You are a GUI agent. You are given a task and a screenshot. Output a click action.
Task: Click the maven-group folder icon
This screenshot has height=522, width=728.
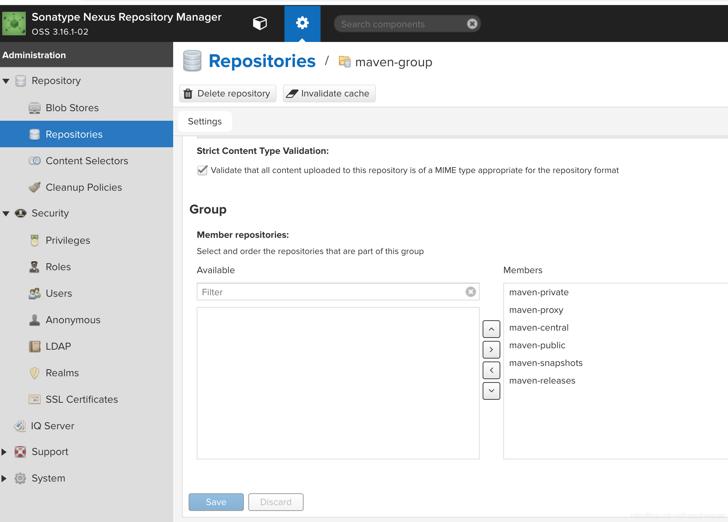click(x=345, y=61)
